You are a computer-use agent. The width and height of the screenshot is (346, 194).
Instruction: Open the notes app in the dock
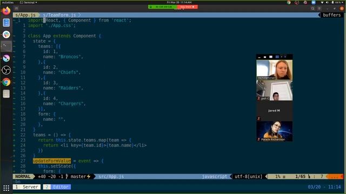pyautogui.click(x=6, y=23)
